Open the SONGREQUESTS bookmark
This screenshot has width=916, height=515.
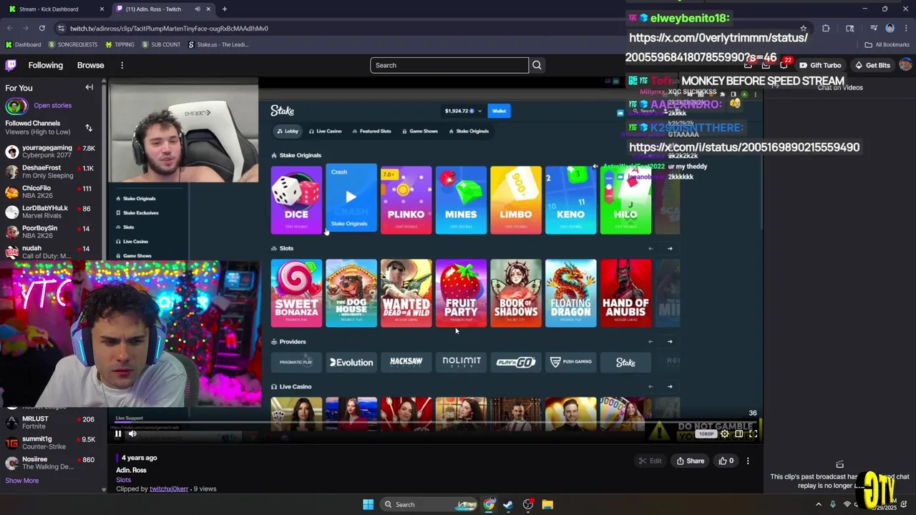coord(72,44)
